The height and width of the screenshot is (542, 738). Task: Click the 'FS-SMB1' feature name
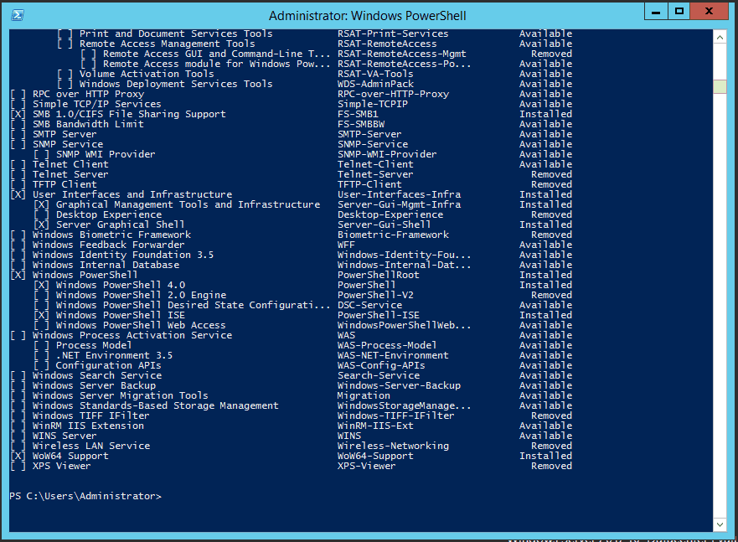[x=358, y=114]
